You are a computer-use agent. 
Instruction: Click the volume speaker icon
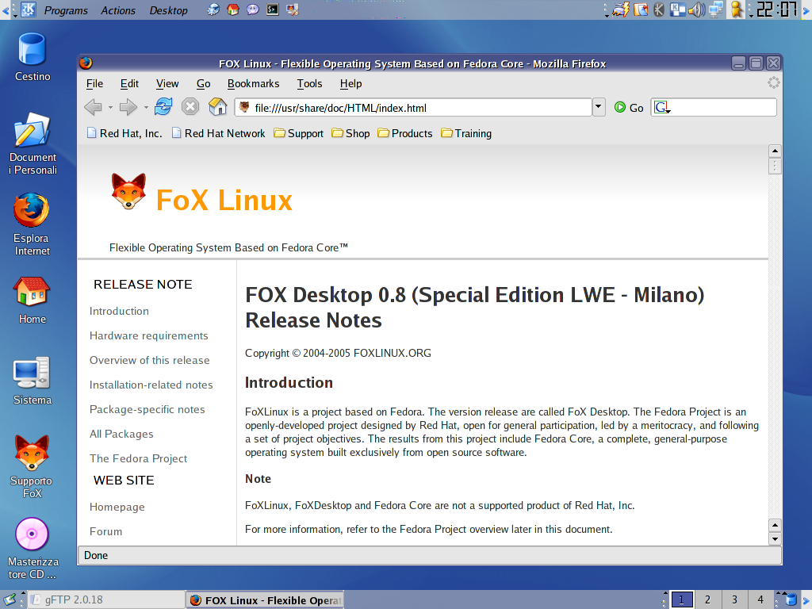(x=696, y=10)
